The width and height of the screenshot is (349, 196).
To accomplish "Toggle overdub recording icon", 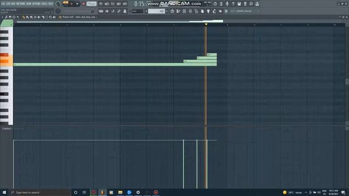I will pos(119,4).
